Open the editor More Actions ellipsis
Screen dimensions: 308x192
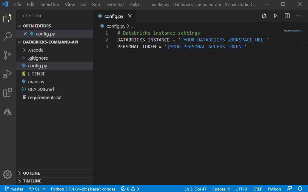click(298, 16)
